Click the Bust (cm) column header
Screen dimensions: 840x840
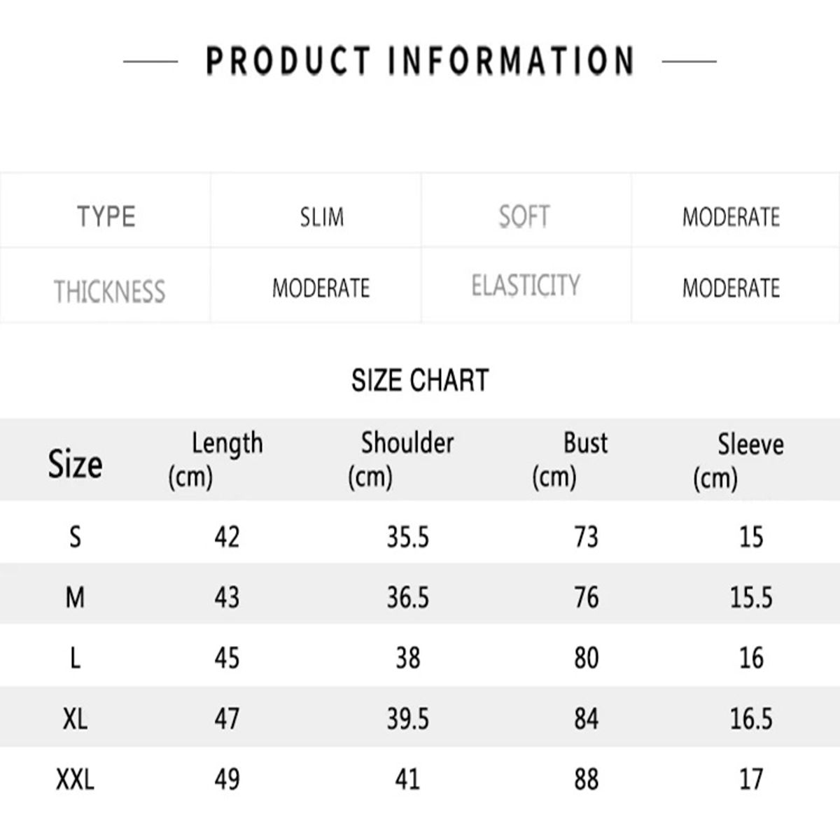pyautogui.click(x=570, y=459)
